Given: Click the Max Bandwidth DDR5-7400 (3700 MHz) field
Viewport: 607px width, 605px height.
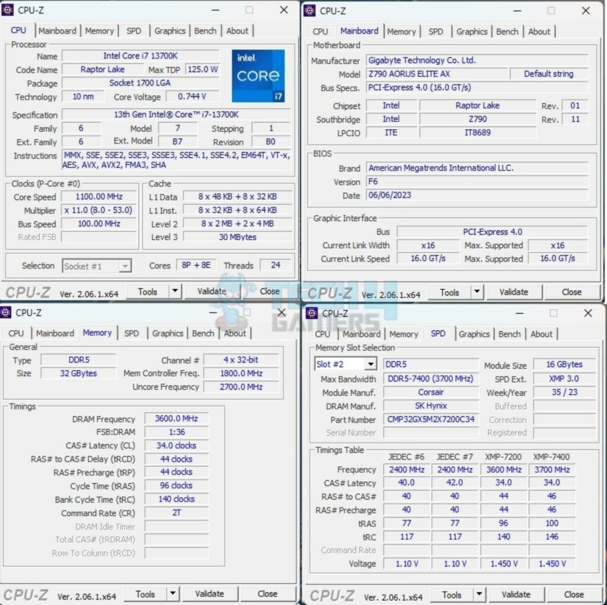Looking at the screenshot, I should click(431, 379).
